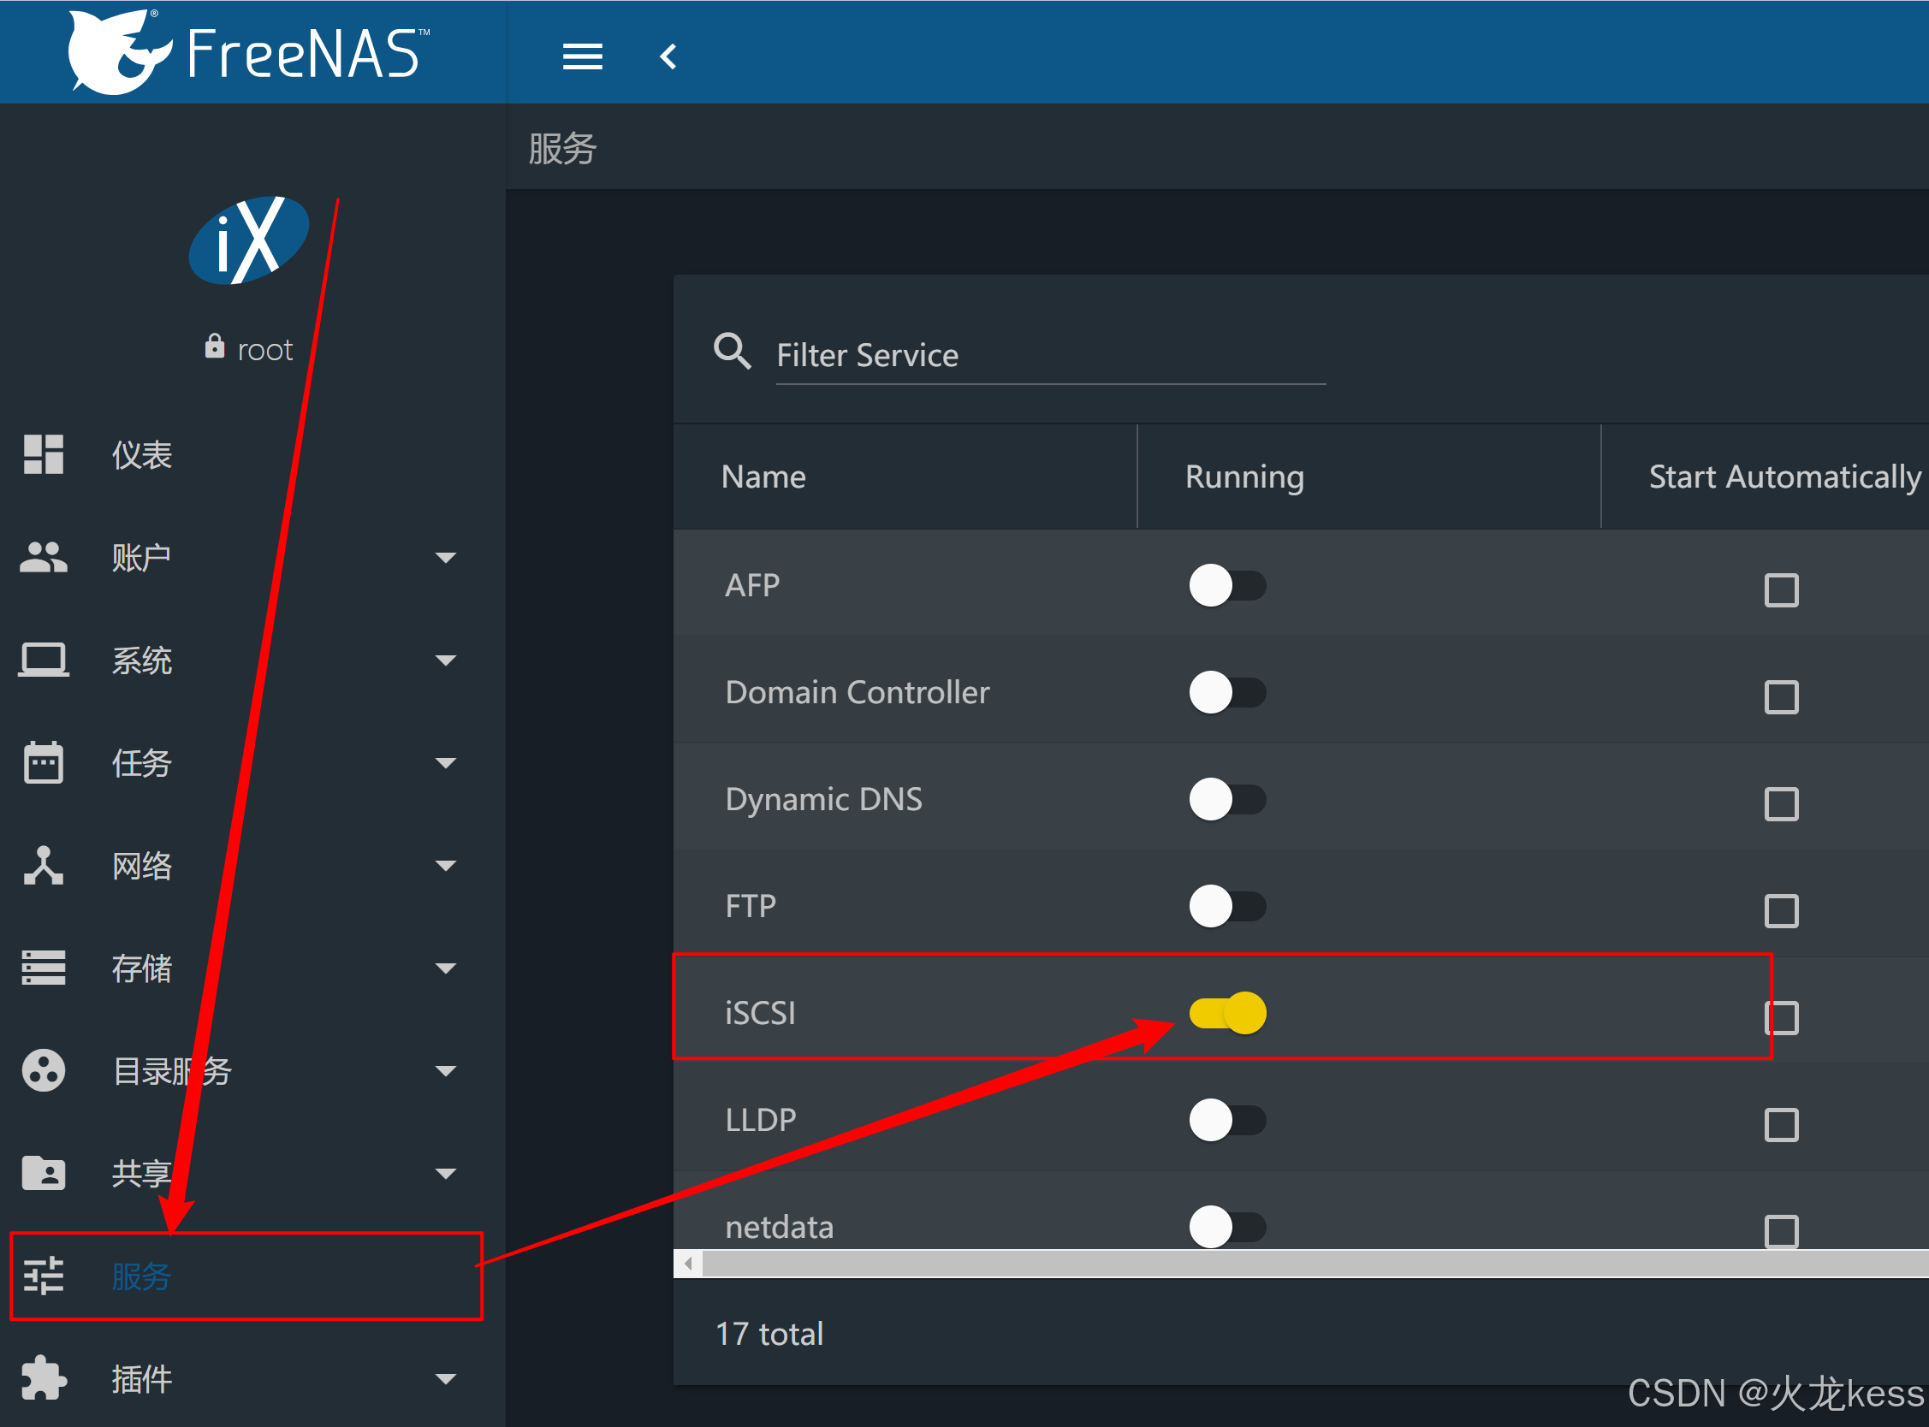Click the Dynamic DNS service name
Viewport: 1929px width, 1427px height.
point(823,801)
